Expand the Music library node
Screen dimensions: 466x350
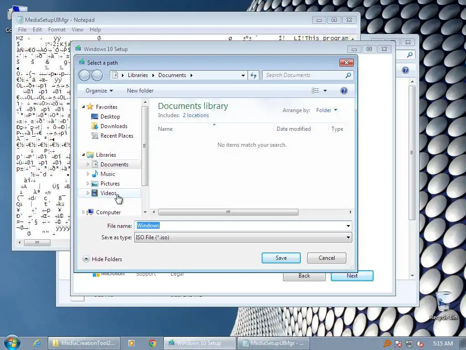[x=88, y=174]
